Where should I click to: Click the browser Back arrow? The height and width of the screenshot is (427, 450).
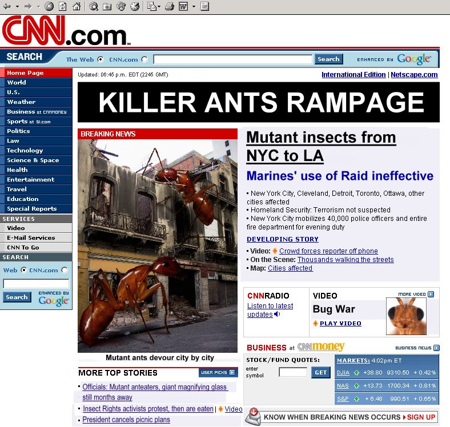coord(7,6)
